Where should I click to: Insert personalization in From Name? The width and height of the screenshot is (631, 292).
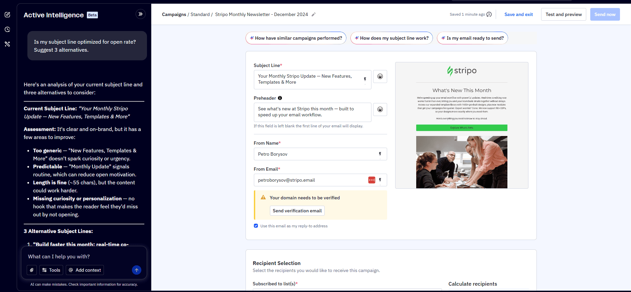pos(380,154)
